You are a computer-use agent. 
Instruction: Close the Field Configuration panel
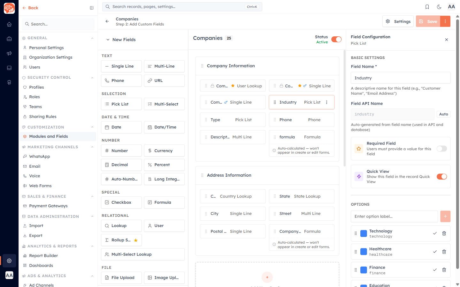pos(447,40)
